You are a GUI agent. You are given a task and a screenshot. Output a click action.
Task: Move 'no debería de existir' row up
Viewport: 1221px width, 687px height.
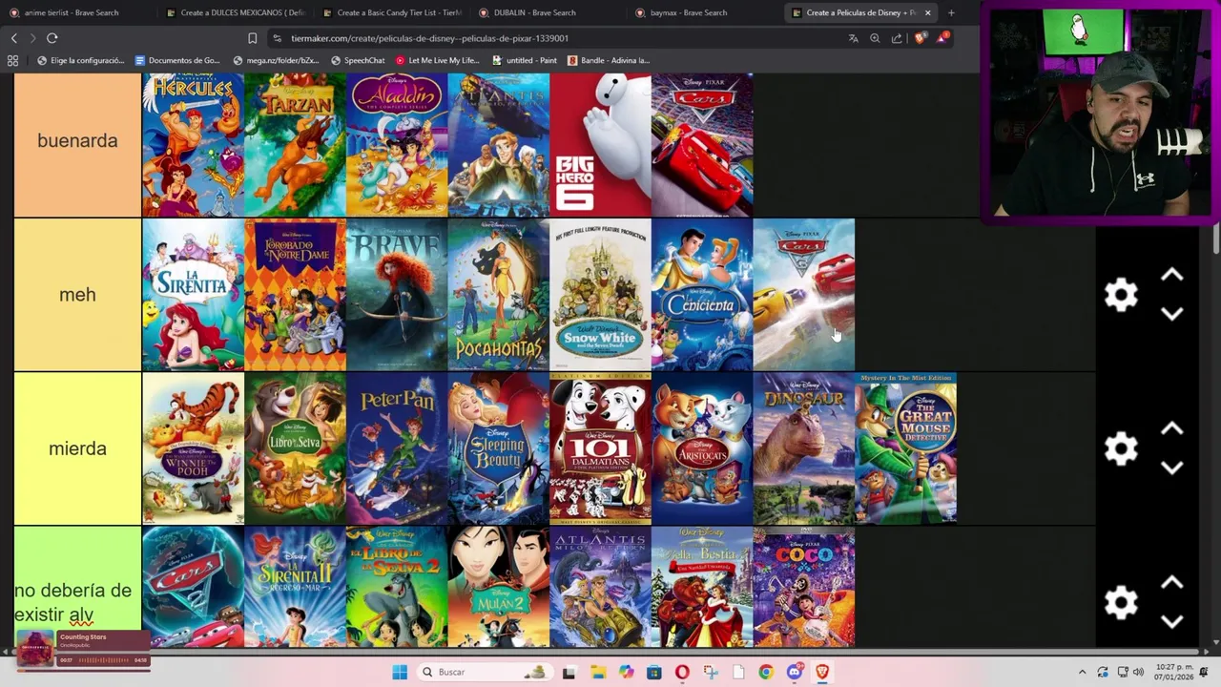tap(1172, 583)
